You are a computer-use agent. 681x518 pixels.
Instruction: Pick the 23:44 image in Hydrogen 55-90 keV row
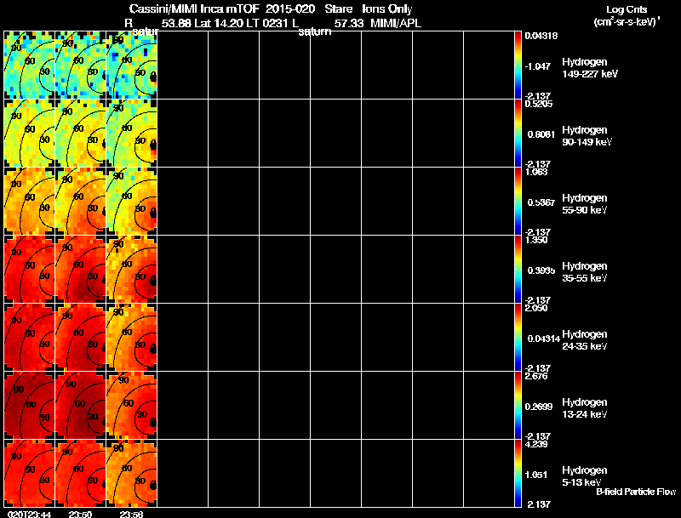tap(29, 201)
